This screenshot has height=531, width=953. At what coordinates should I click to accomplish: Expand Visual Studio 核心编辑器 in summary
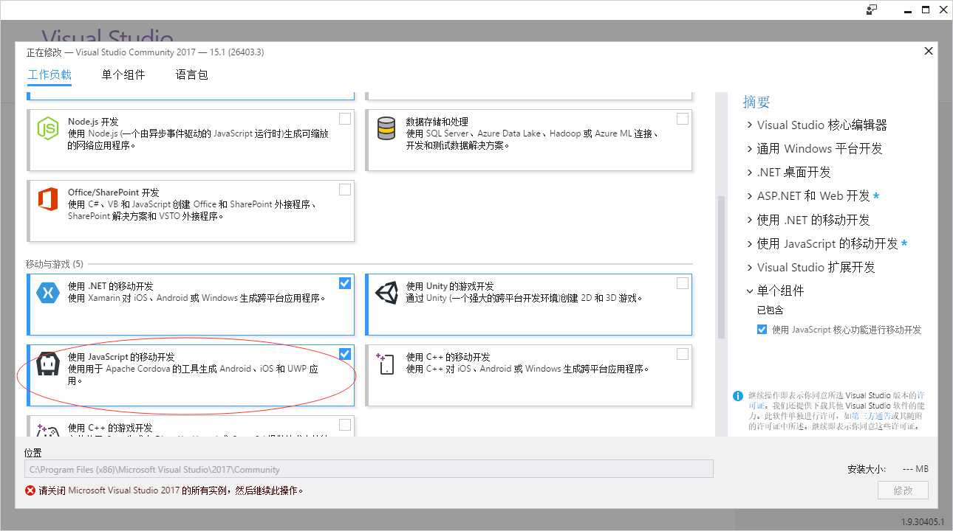tap(750, 125)
